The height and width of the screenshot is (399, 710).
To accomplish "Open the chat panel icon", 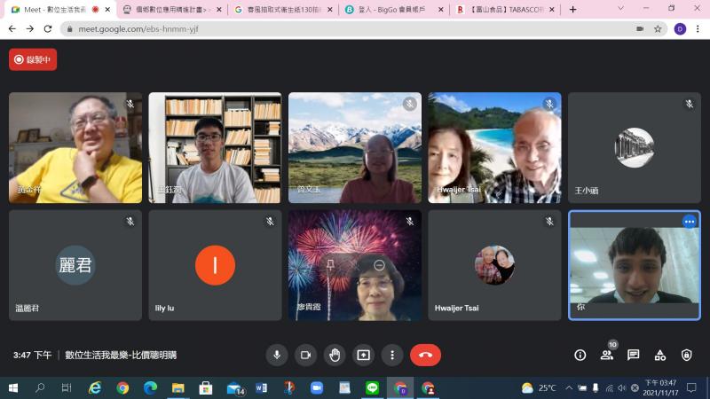I will pos(634,355).
